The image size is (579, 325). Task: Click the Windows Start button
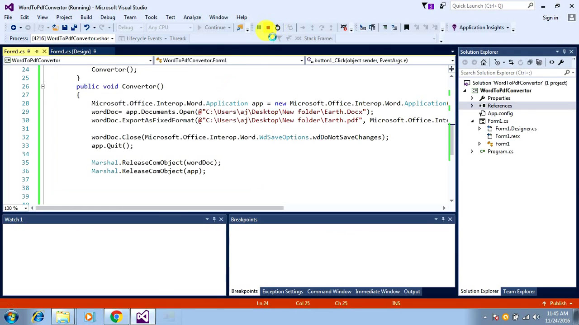point(11,317)
